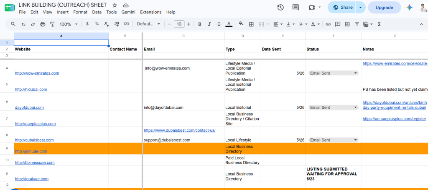Click the Share button
Viewport: 428px width, 190px height.
pos(342,7)
